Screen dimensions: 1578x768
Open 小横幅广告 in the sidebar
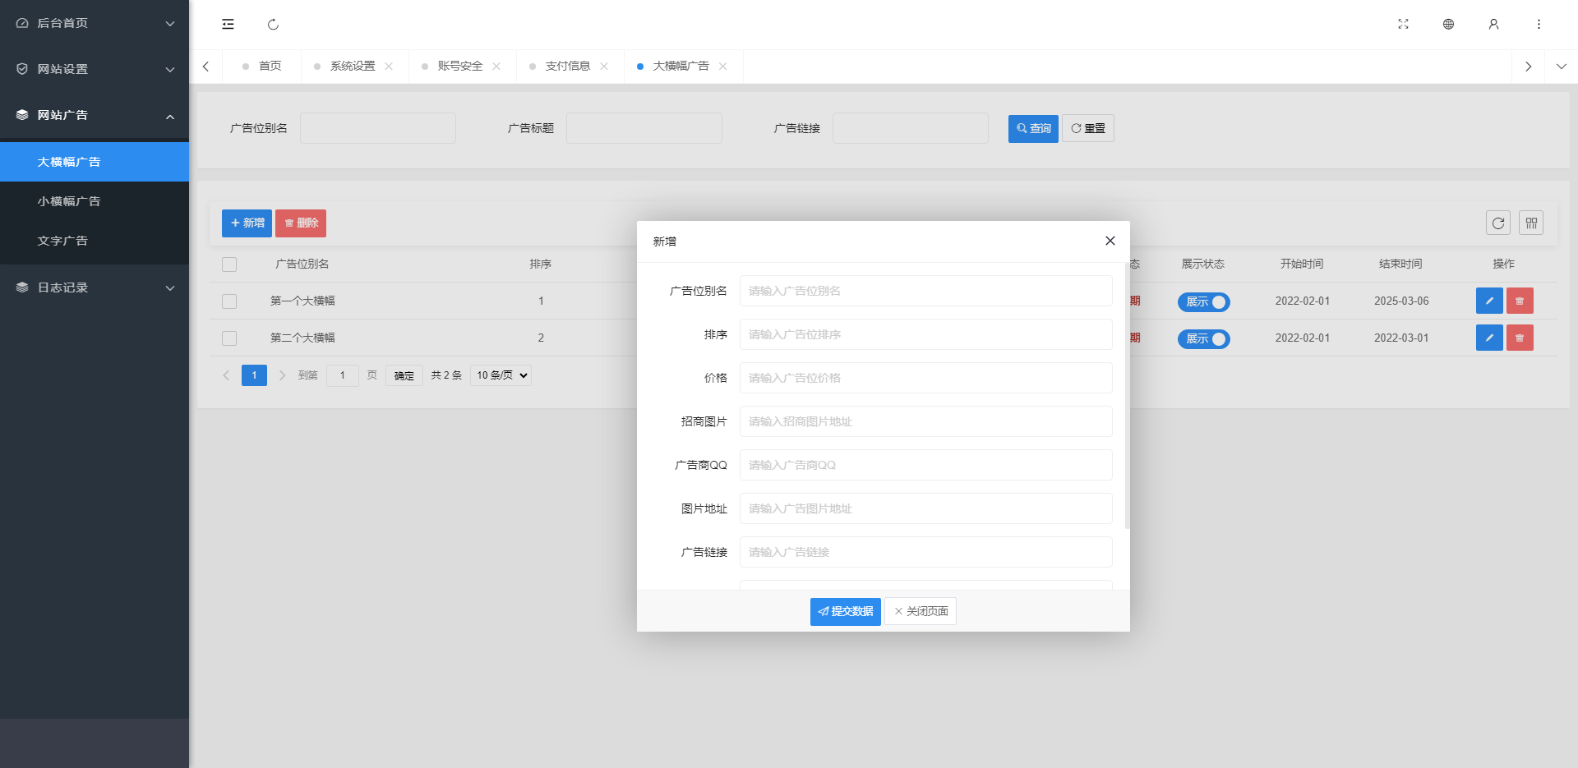[95, 201]
